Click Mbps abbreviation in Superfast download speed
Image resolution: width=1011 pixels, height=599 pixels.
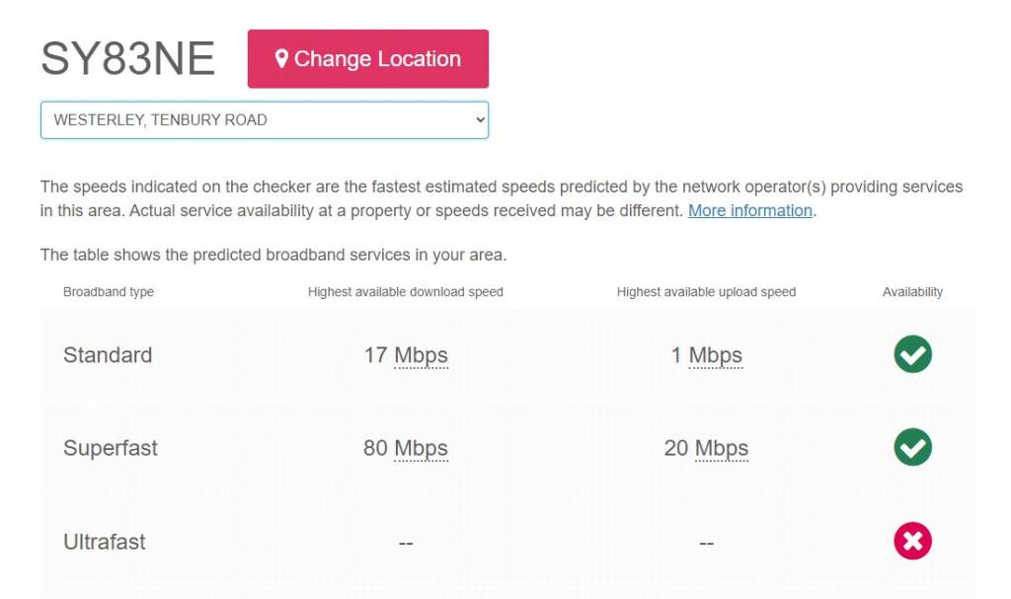pyautogui.click(x=421, y=448)
